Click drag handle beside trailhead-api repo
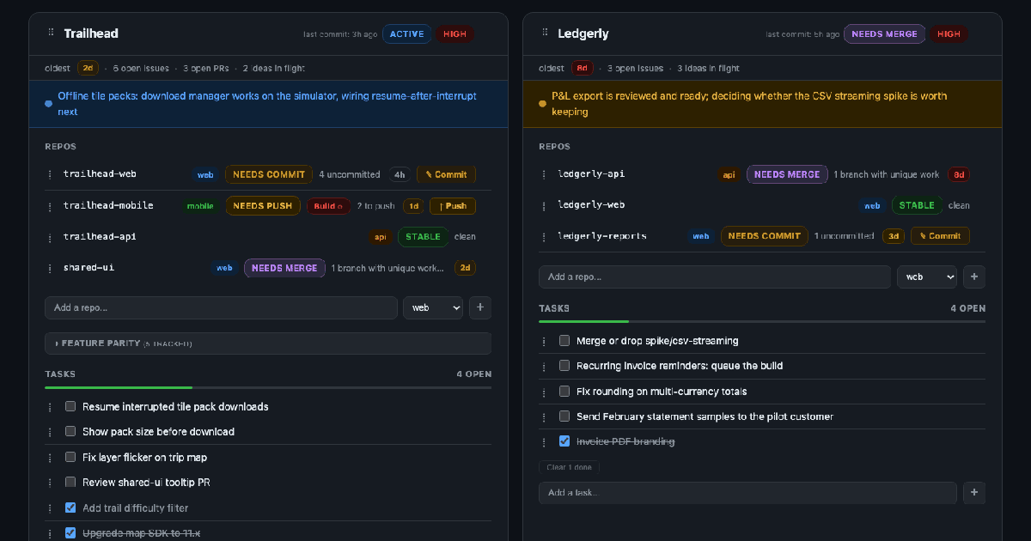The width and height of the screenshot is (1031, 541). click(50, 237)
